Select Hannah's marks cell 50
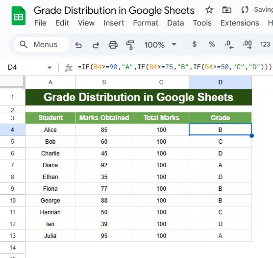273x258 pixels. pos(104,212)
